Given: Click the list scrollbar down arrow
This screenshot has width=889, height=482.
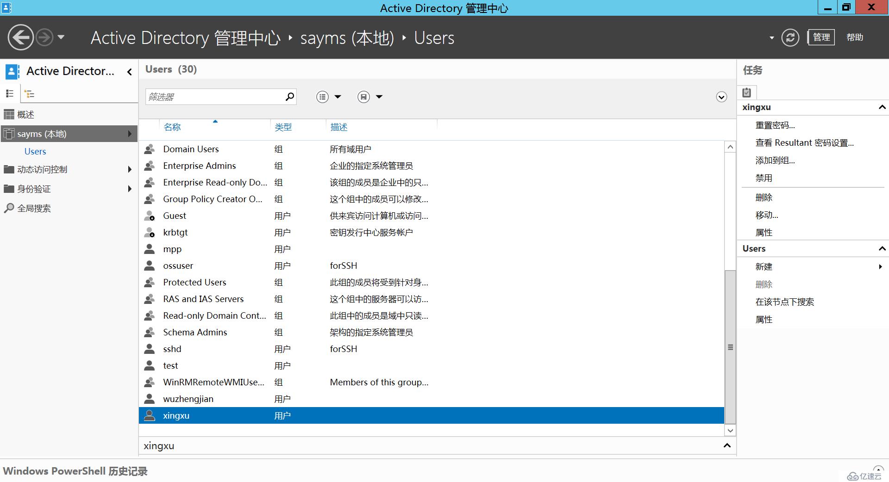Looking at the screenshot, I should pos(730,430).
